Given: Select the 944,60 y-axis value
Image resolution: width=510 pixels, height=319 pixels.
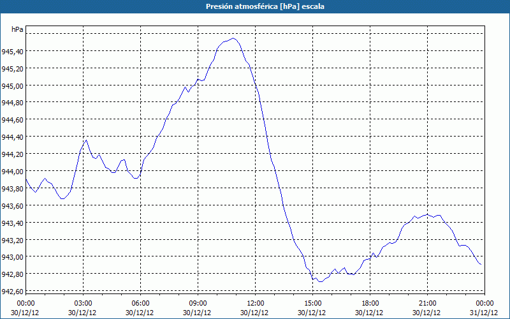Looking at the screenshot, I should [x=12, y=120].
